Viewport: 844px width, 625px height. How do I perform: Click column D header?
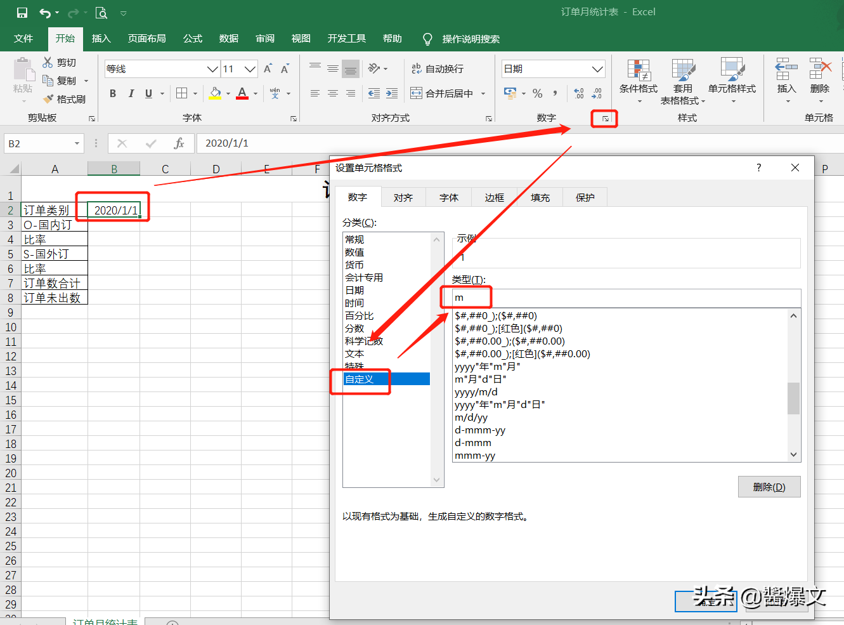tap(216, 169)
